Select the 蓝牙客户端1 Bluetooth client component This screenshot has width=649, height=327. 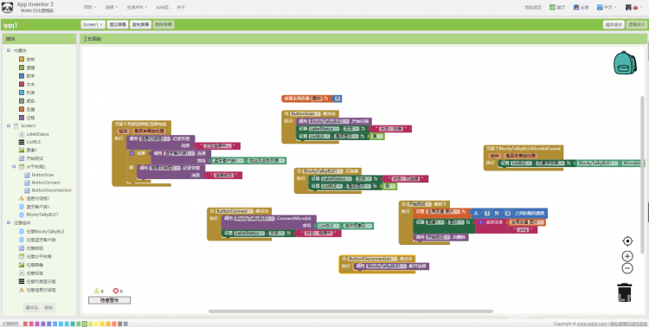pyautogui.click(x=35, y=207)
